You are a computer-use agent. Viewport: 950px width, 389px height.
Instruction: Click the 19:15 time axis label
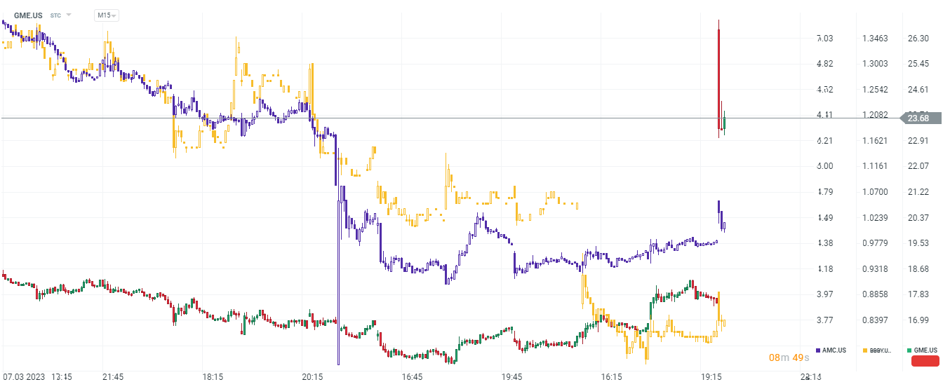(711, 377)
